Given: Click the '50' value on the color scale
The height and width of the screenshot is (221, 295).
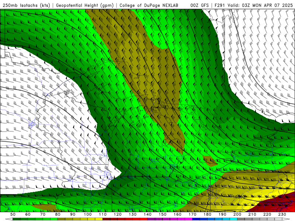Looking at the screenshot, I should (x=13, y=214).
